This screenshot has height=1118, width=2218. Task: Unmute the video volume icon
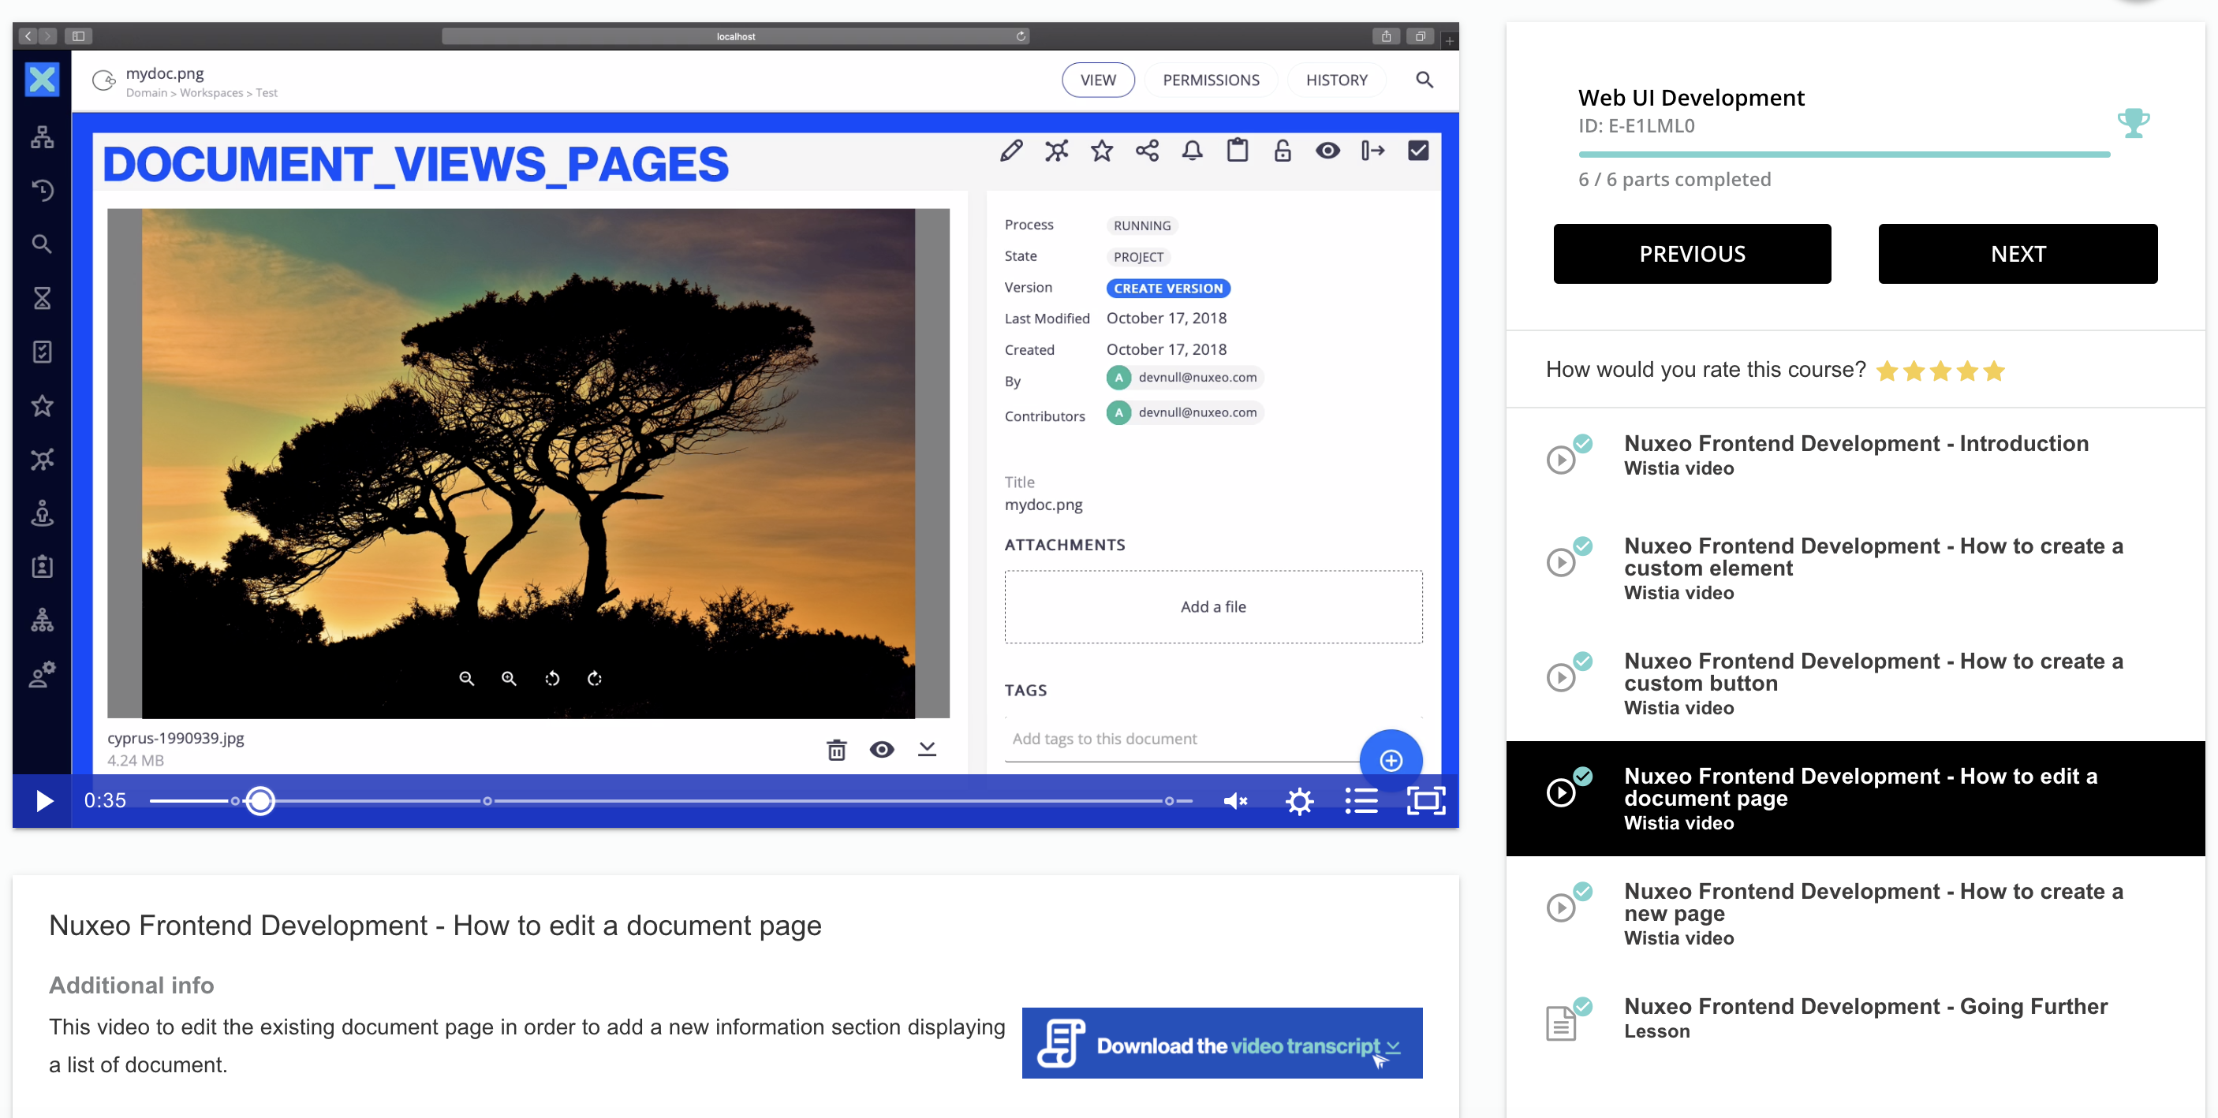pyautogui.click(x=1235, y=801)
